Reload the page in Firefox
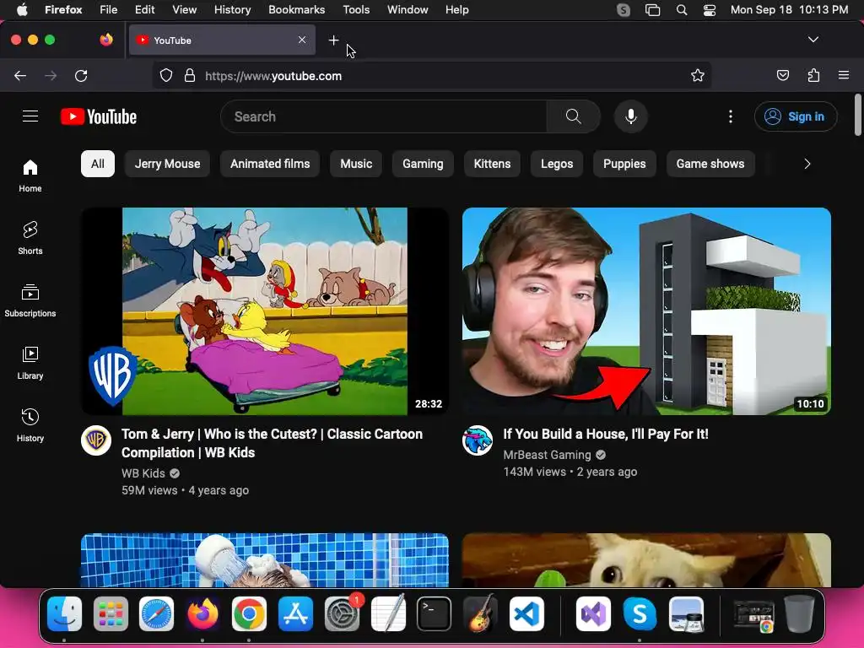864x648 pixels. tap(81, 75)
